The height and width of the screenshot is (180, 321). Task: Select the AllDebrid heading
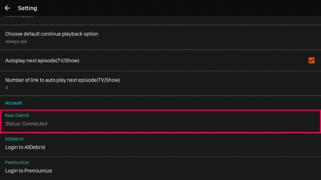coord(14,139)
